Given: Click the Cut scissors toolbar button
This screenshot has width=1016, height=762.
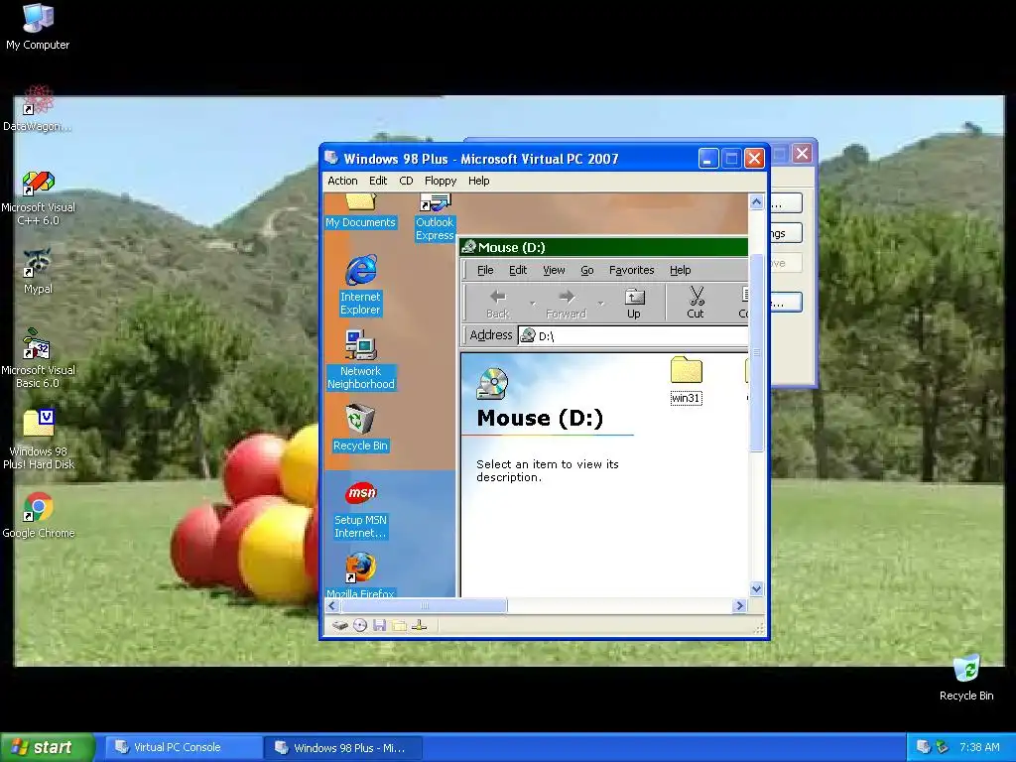Looking at the screenshot, I should tap(696, 304).
